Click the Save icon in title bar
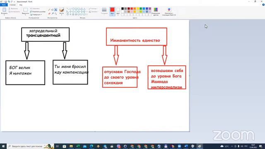Screen dimensions: 265x149 [x=5, y=2]
